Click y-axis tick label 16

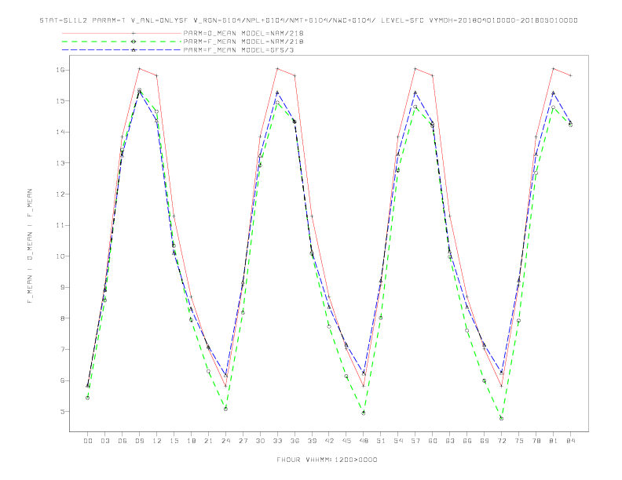(x=60, y=70)
